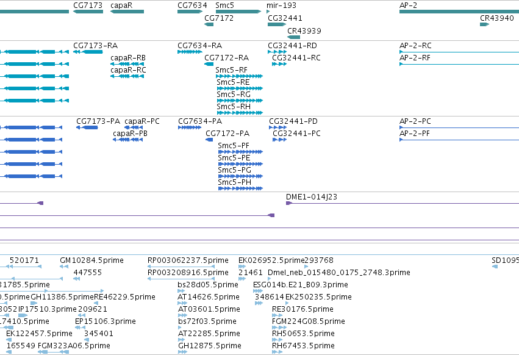Click the capaR-PB protein label
The width and height of the screenshot is (519, 355).
pyautogui.click(x=130, y=134)
